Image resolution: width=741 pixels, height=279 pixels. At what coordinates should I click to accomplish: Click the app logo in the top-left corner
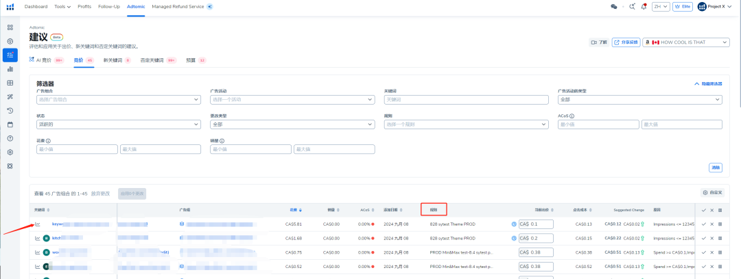(10, 7)
